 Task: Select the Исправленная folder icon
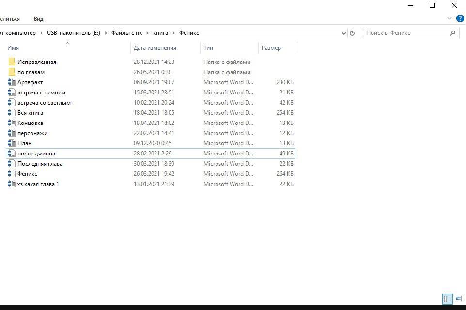(x=12, y=62)
